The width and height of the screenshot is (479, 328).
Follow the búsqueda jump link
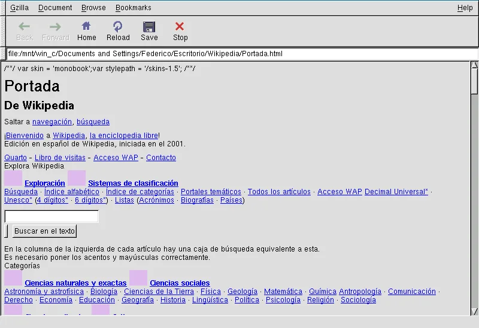click(93, 122)
